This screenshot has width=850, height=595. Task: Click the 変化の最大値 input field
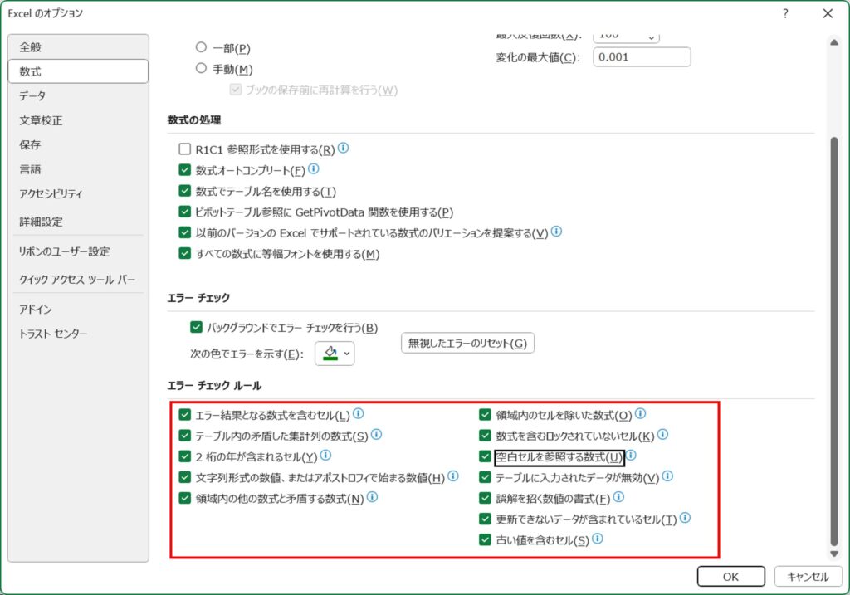[642, 57]
